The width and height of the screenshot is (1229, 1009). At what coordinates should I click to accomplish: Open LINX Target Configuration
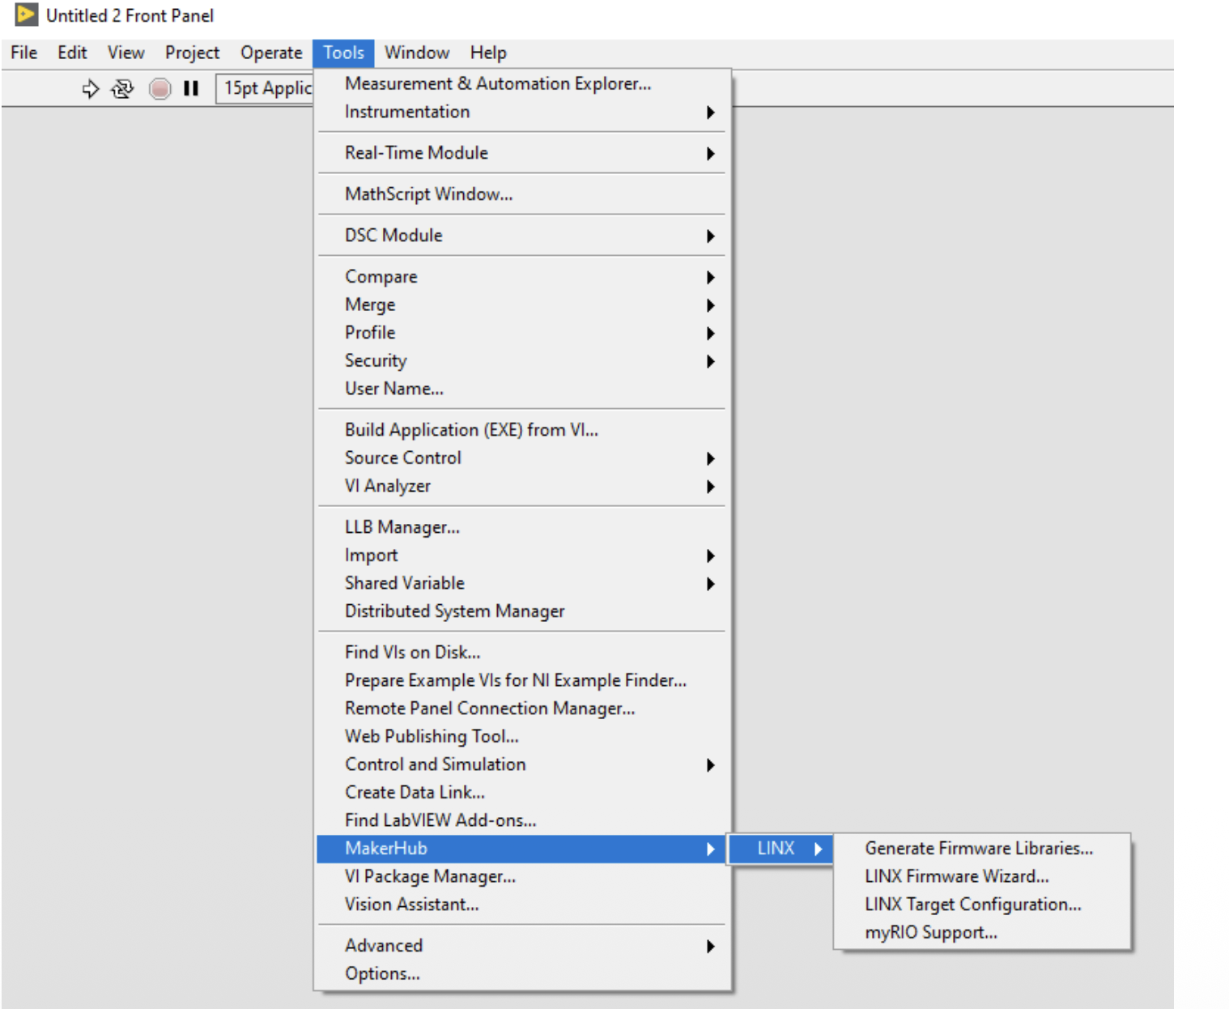[982, 905]
